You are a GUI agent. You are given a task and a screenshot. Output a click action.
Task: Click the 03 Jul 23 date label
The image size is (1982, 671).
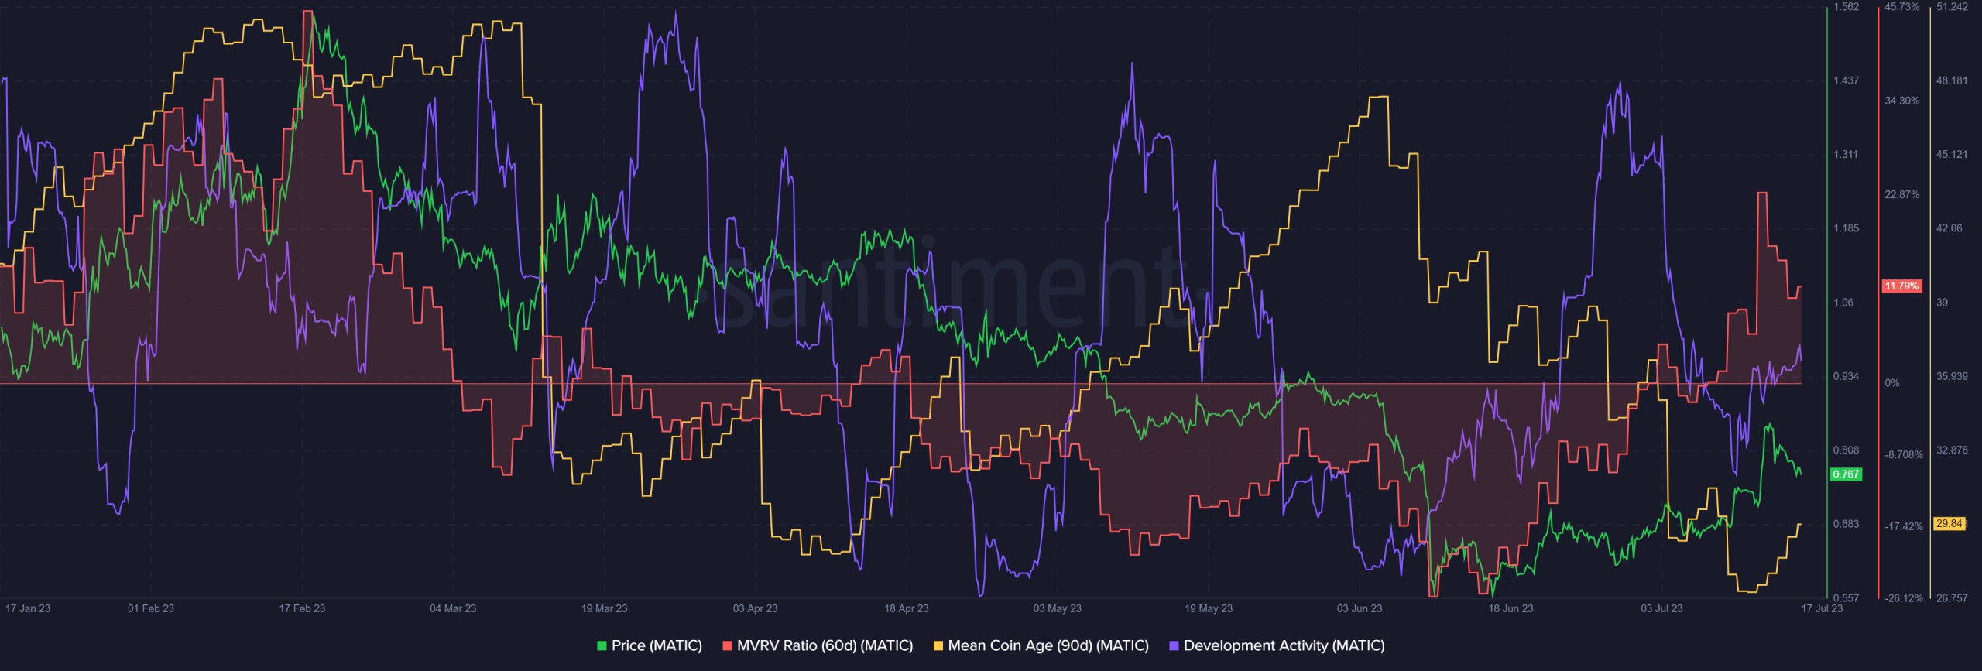(1661, 608)
